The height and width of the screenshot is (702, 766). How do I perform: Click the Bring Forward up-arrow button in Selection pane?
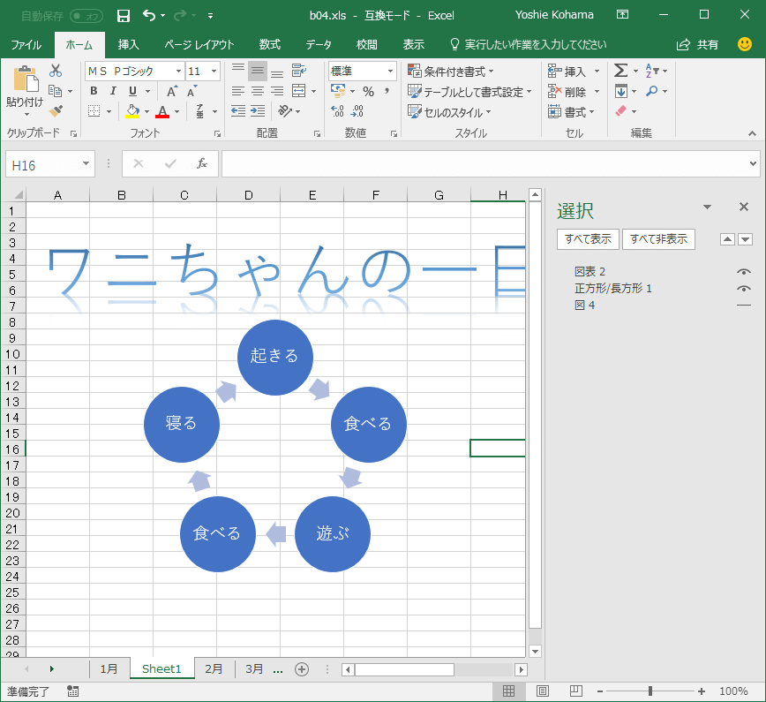(727, 239)
